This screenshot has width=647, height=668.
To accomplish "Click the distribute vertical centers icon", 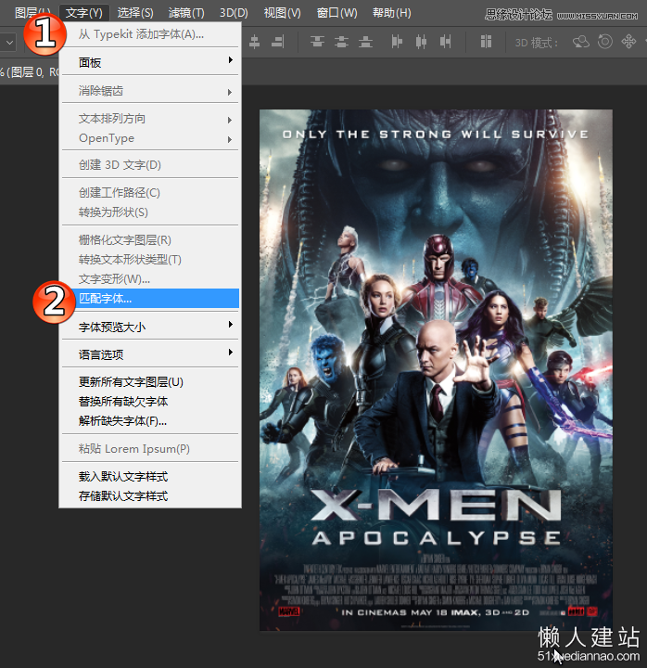I will [x=341, y=42].
